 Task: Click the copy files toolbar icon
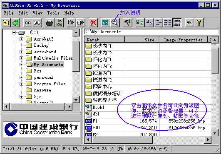tap(71, 23)
